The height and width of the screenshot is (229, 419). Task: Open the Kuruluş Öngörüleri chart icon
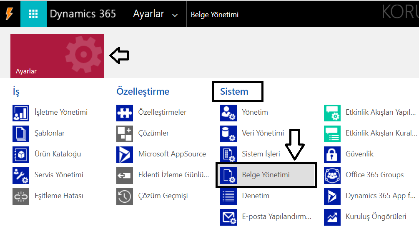(332, 217)
